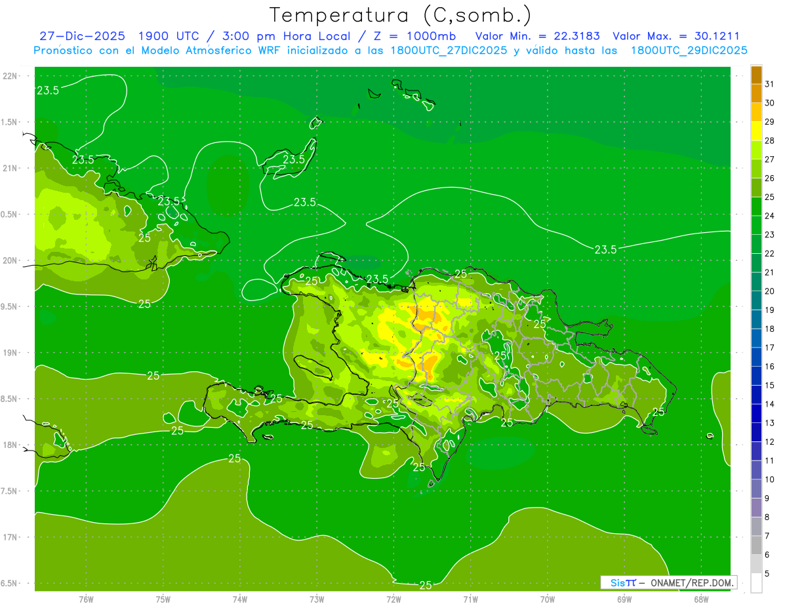Image resolution: width=787 pixels, height=608 pixels.
Task: Click the '20N' latitude axis label
Action: pyautogui.click(x=10, y=260)
